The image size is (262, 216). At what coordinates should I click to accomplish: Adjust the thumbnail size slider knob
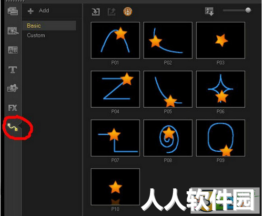tap(248, 10)
